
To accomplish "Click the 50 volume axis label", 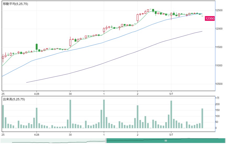I will tap(217, 122).
